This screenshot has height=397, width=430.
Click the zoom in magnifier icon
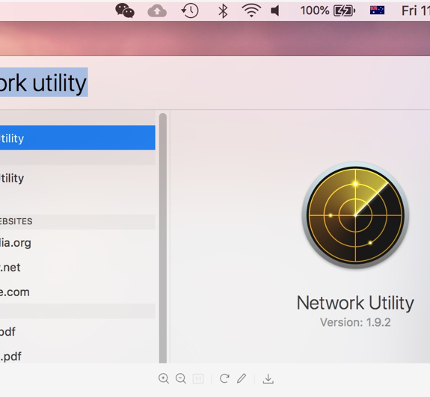(x=164, y=378)
